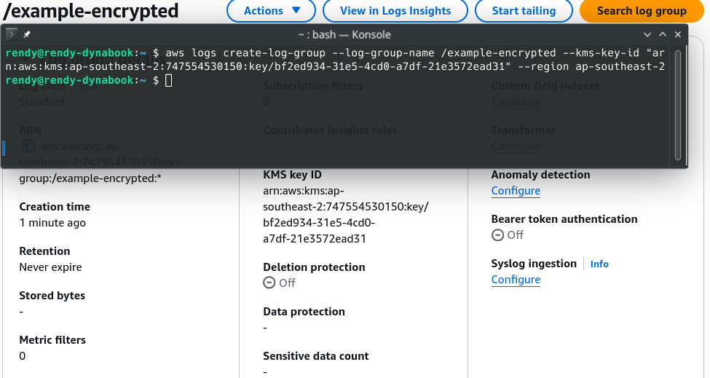Click the Search log group button
This screenshot has width=710, height=378.
(x=642, y=10)
